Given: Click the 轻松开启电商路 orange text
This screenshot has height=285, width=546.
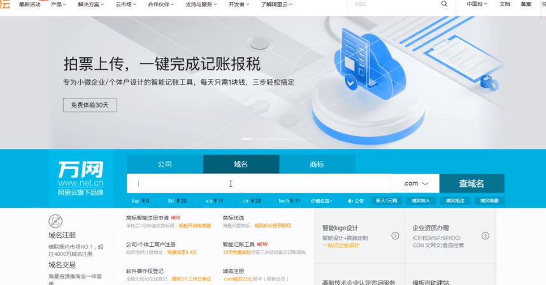Looking at the screenshot, I should coord(195,226).
